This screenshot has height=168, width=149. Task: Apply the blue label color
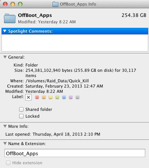(x=64, y=97)
